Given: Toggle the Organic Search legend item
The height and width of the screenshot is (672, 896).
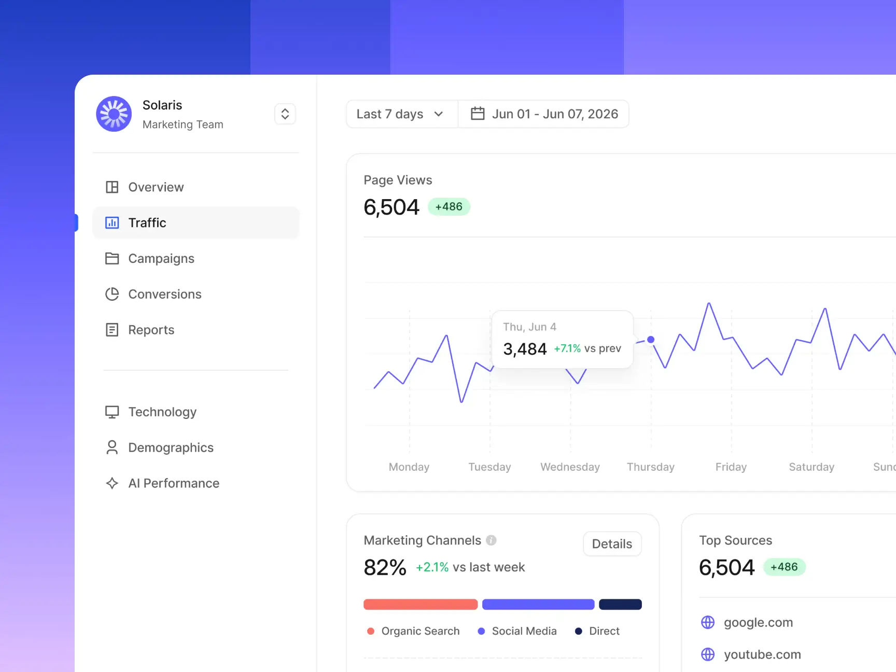Looking at the screenshot, I should [413, 631].
